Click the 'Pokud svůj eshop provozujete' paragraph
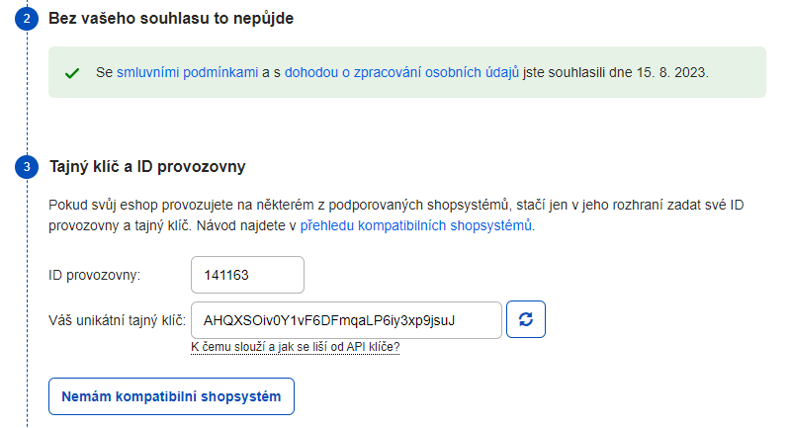The image size is (788, 428). (396, 215)
